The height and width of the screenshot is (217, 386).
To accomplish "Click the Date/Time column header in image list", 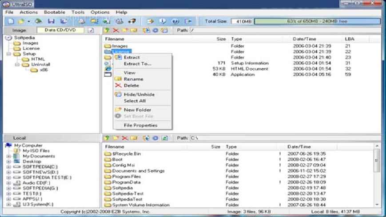I will pyautogui.click(x=304, y=39).
